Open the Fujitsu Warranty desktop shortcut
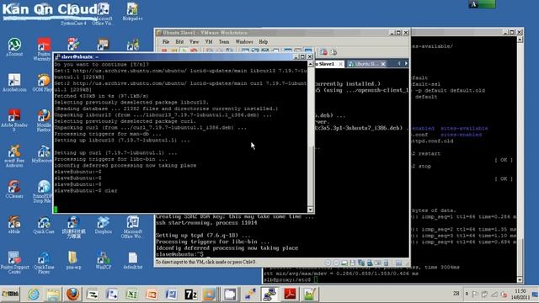Screen dimensions: 539x303 click(43, 50)
